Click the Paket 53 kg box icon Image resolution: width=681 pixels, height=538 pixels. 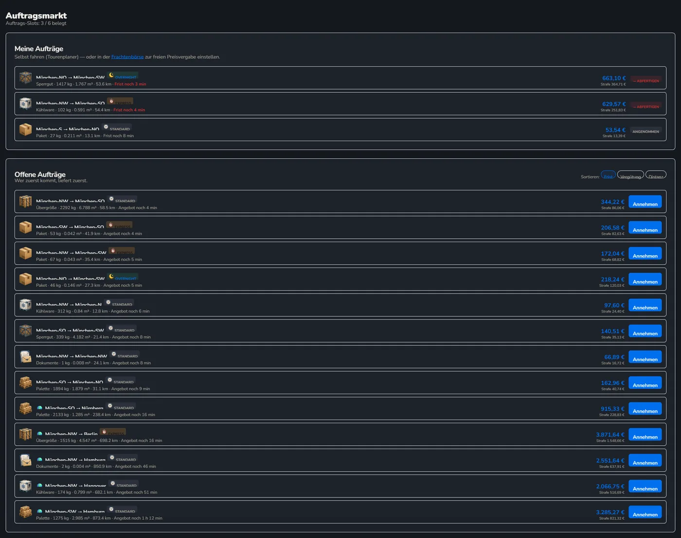25,227
